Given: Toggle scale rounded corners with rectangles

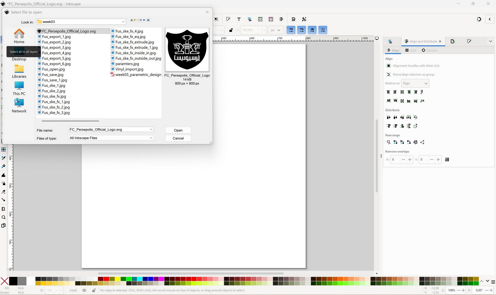Looking at the screenshot, I should coord(302,30).
